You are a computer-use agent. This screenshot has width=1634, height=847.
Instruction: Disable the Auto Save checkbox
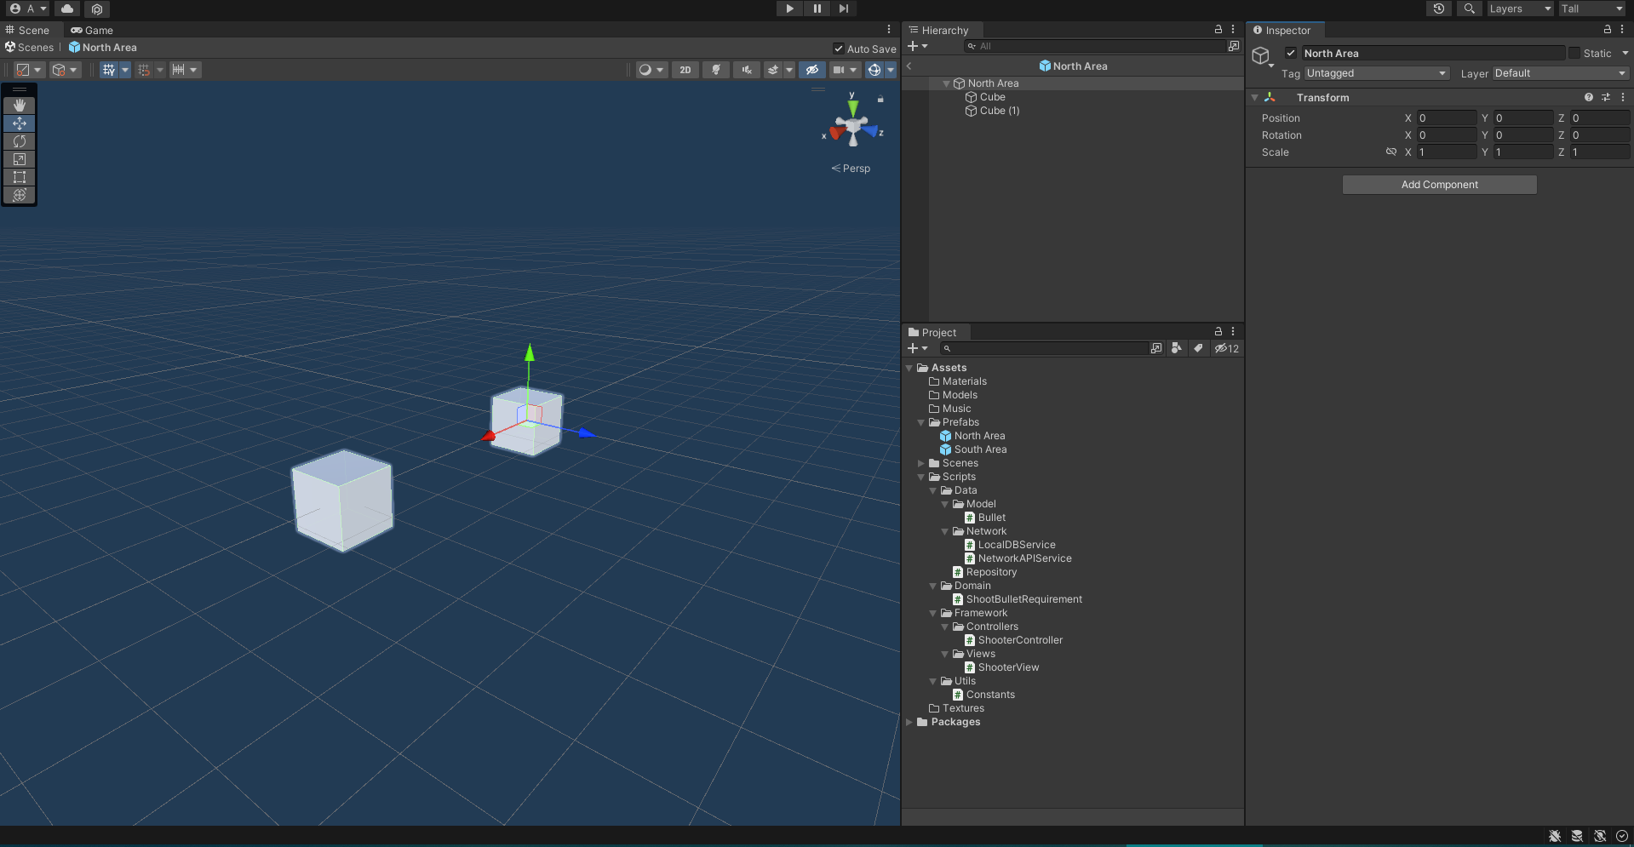coord(839,49)
